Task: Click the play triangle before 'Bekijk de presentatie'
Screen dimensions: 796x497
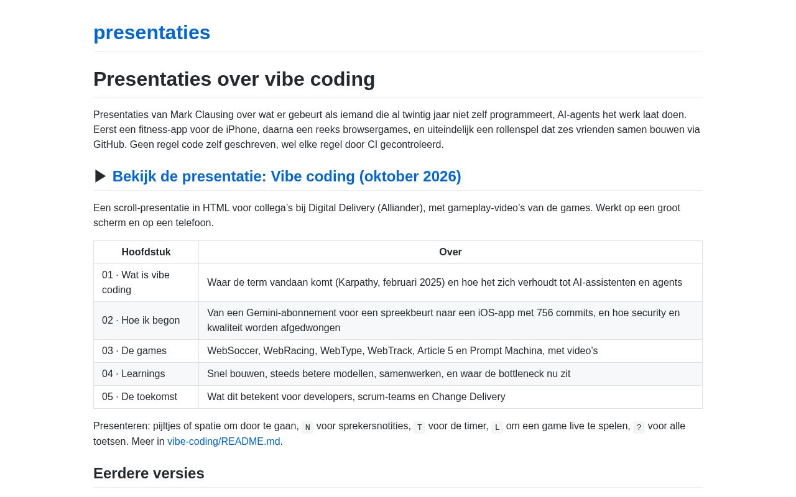Action: (100, 176)
